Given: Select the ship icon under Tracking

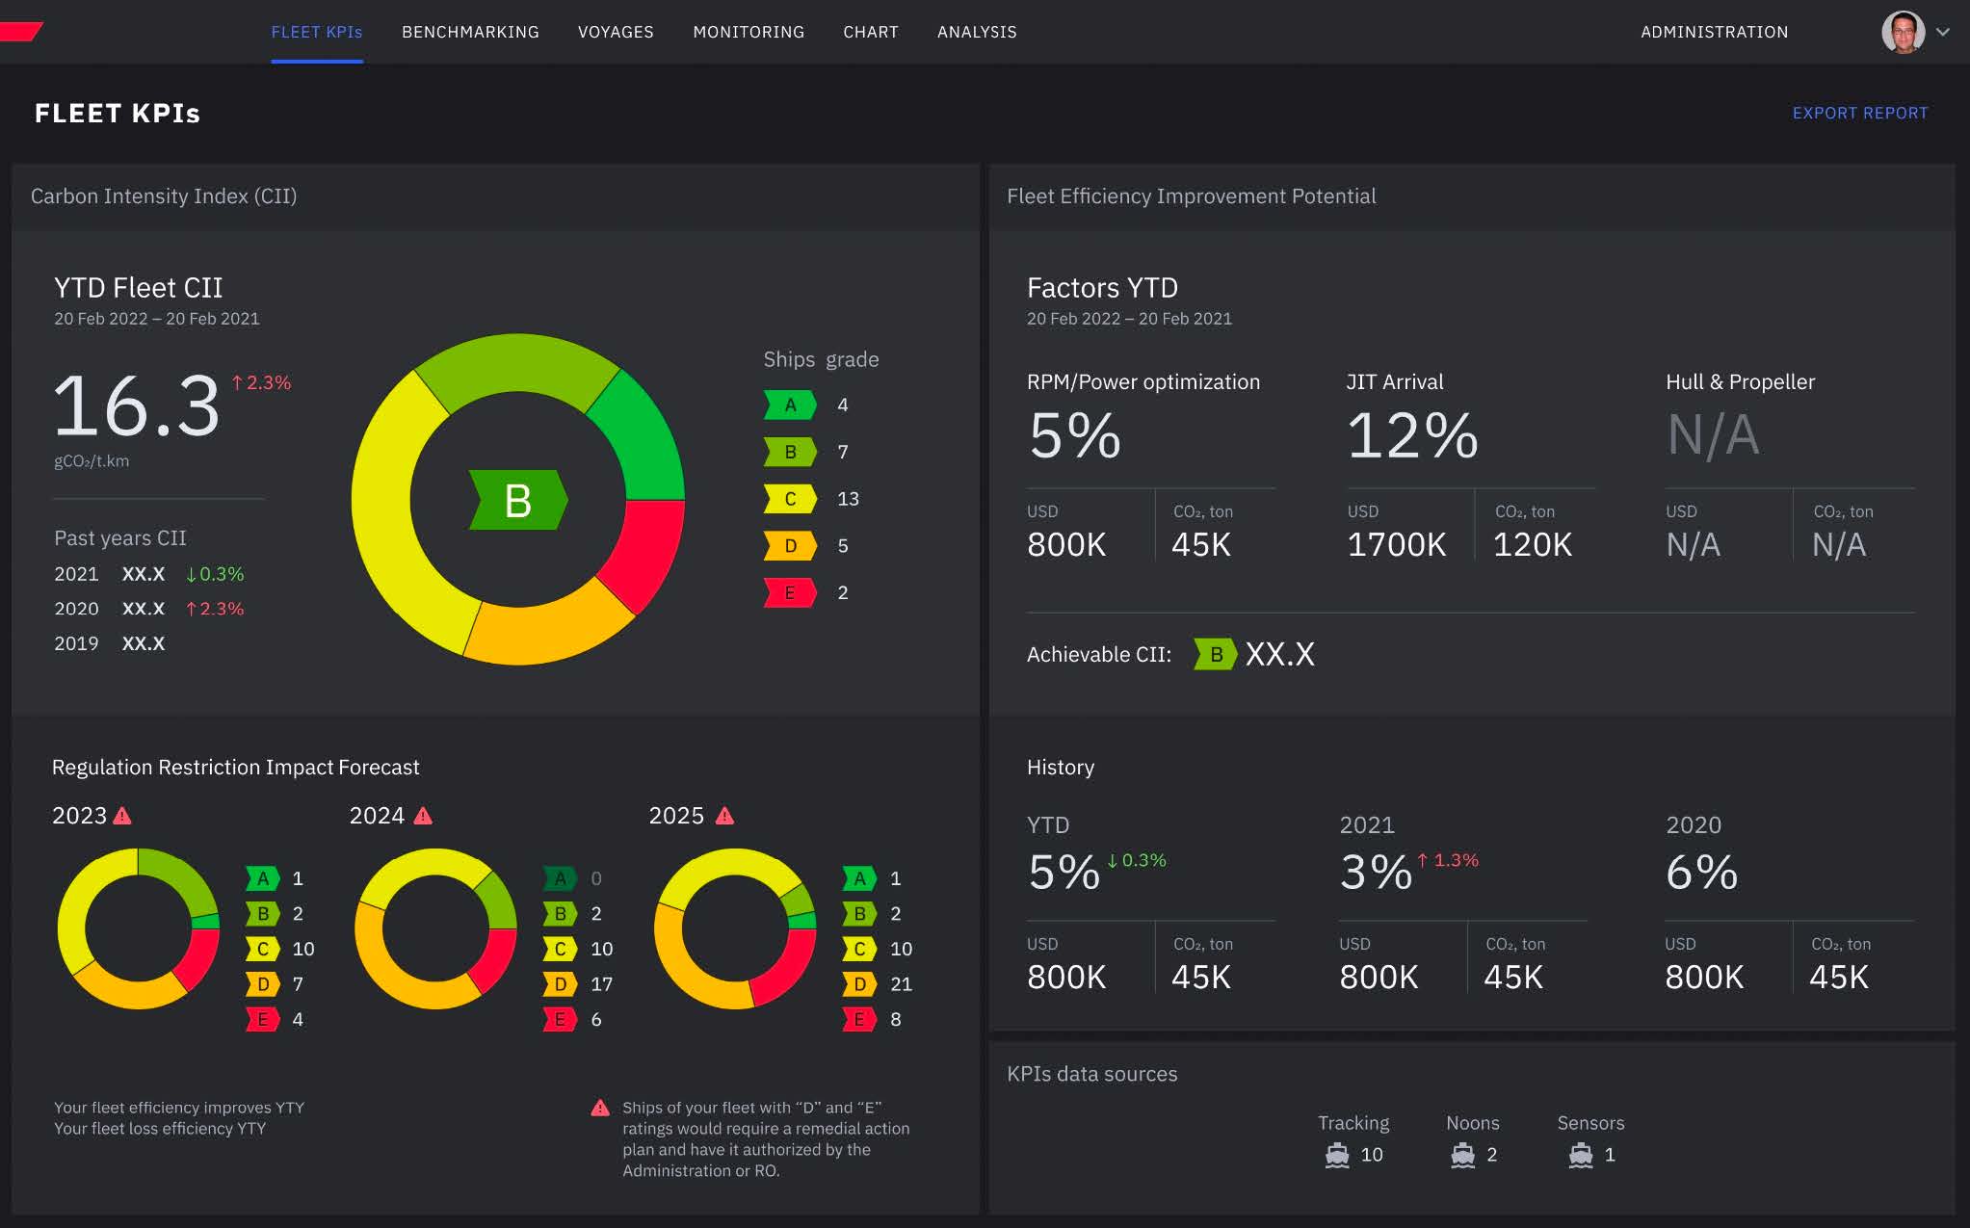Looking at the screenshot, I should point(1336,1154).
